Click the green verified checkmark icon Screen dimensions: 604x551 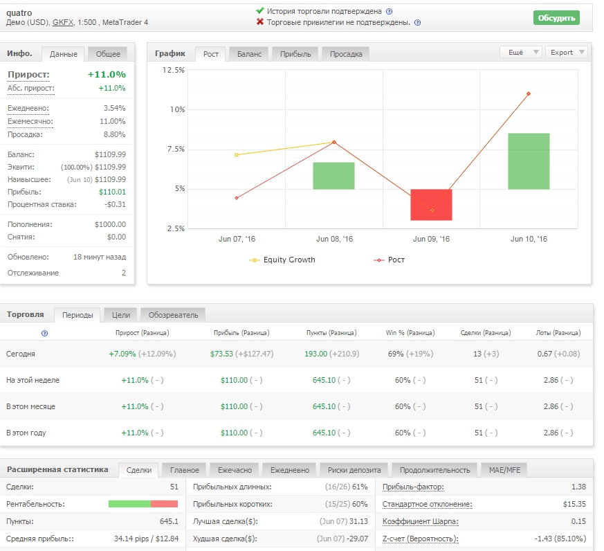pos(260,10)
